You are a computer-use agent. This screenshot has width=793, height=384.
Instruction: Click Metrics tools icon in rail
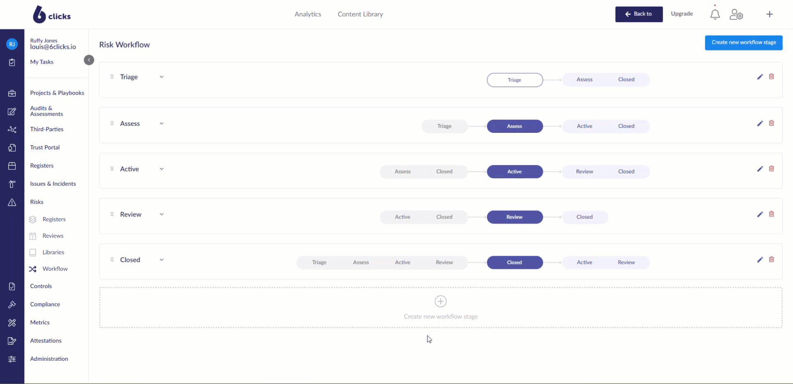tap(12, 323)
